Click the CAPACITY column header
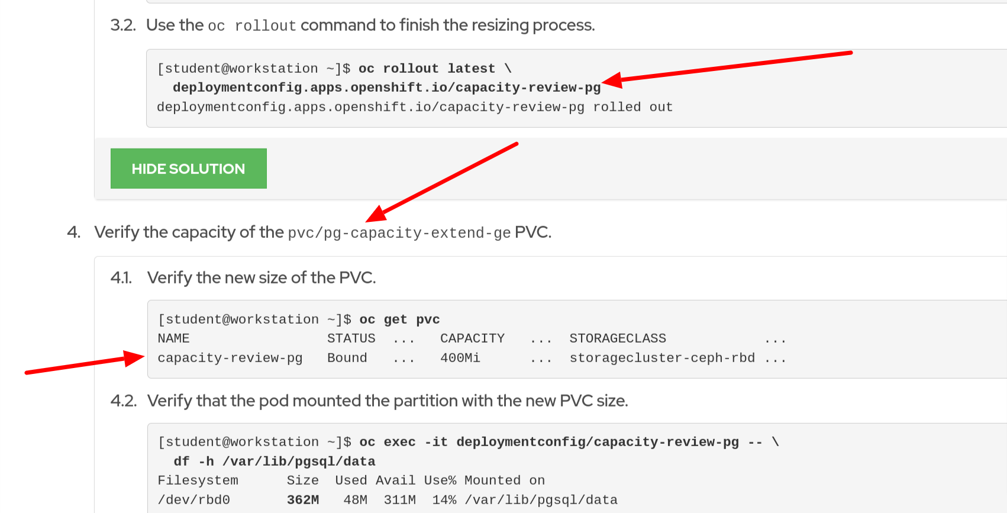The width and height of the screenshot is (1007, 513). click(x=472, y=338)
